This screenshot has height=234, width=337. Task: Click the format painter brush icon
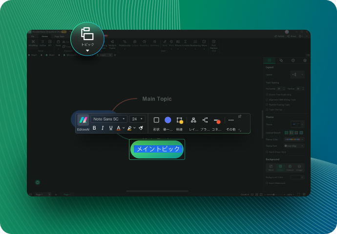(x=141, y=128)
